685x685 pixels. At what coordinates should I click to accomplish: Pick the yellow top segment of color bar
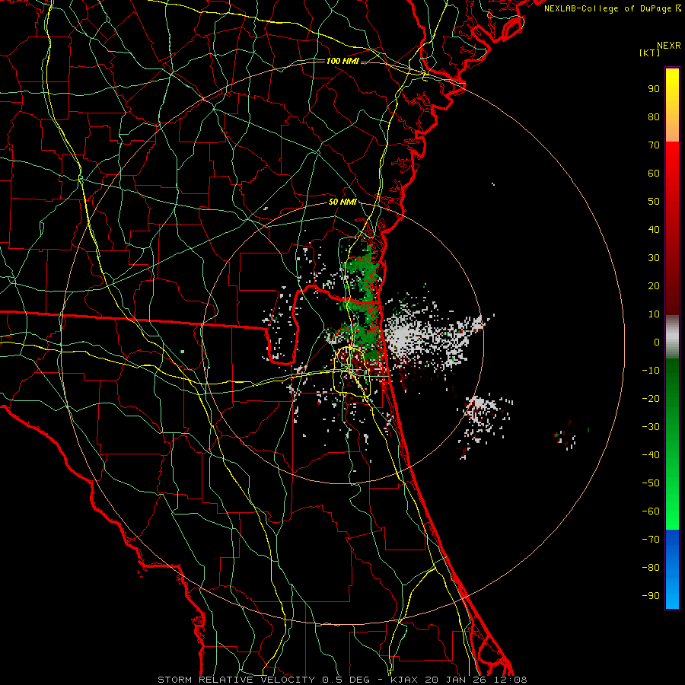(672, 105)
